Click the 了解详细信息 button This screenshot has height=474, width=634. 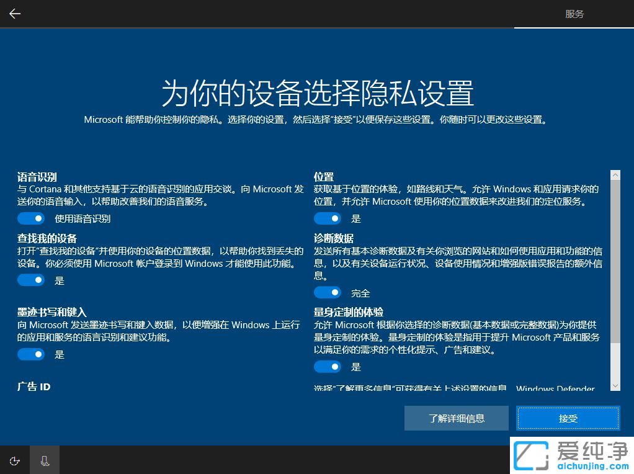457,418
